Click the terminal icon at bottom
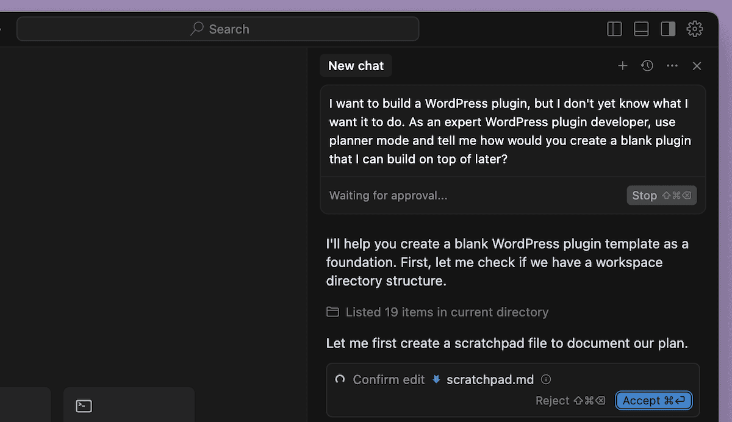 pos(84,406)
